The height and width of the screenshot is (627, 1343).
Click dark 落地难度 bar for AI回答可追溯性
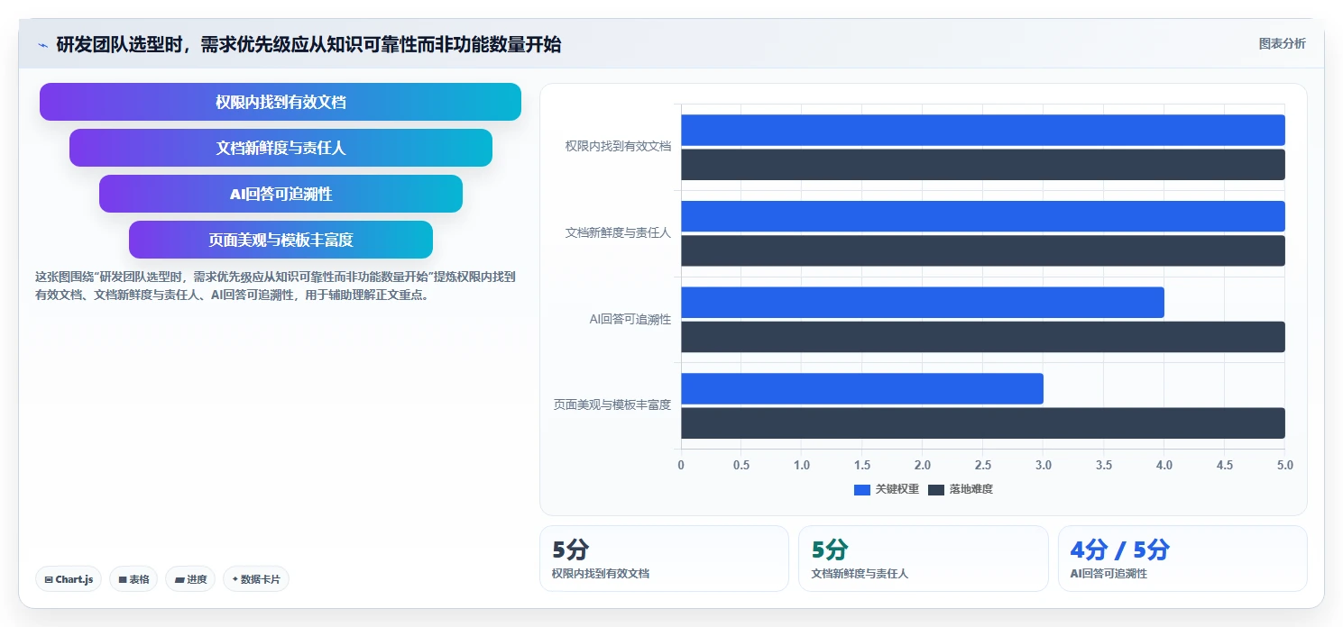pyautogui.click(x=982, y=337)
